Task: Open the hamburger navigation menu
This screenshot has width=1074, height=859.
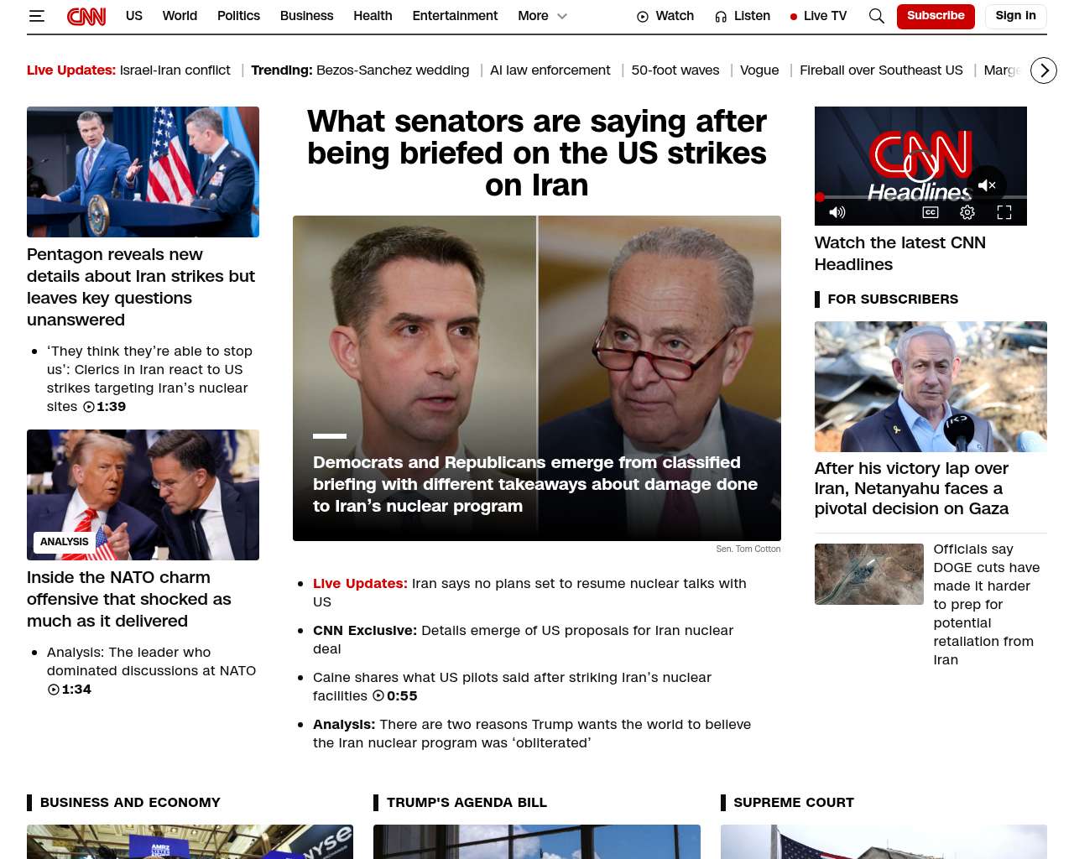Action: click(37, 16)
